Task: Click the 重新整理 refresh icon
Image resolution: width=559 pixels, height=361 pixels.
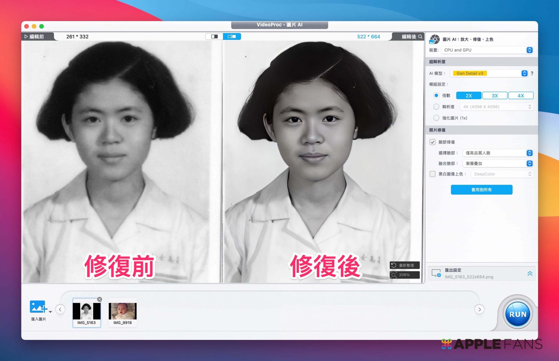Action: [x=394, y=265]
